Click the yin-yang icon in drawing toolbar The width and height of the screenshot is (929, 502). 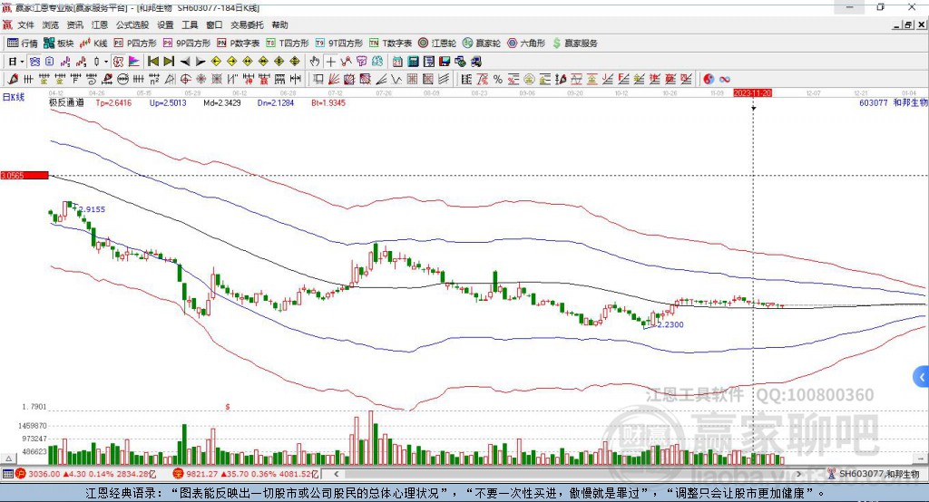point(709,79)
